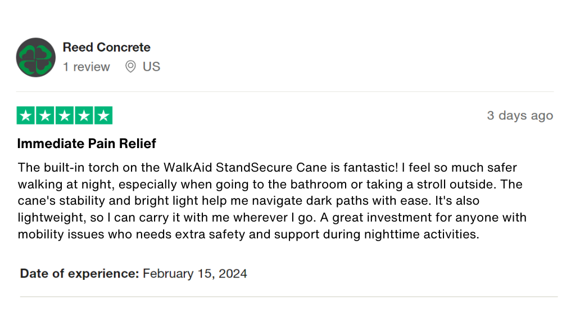Click the February 15, 2024 date

tap(194, 274)
